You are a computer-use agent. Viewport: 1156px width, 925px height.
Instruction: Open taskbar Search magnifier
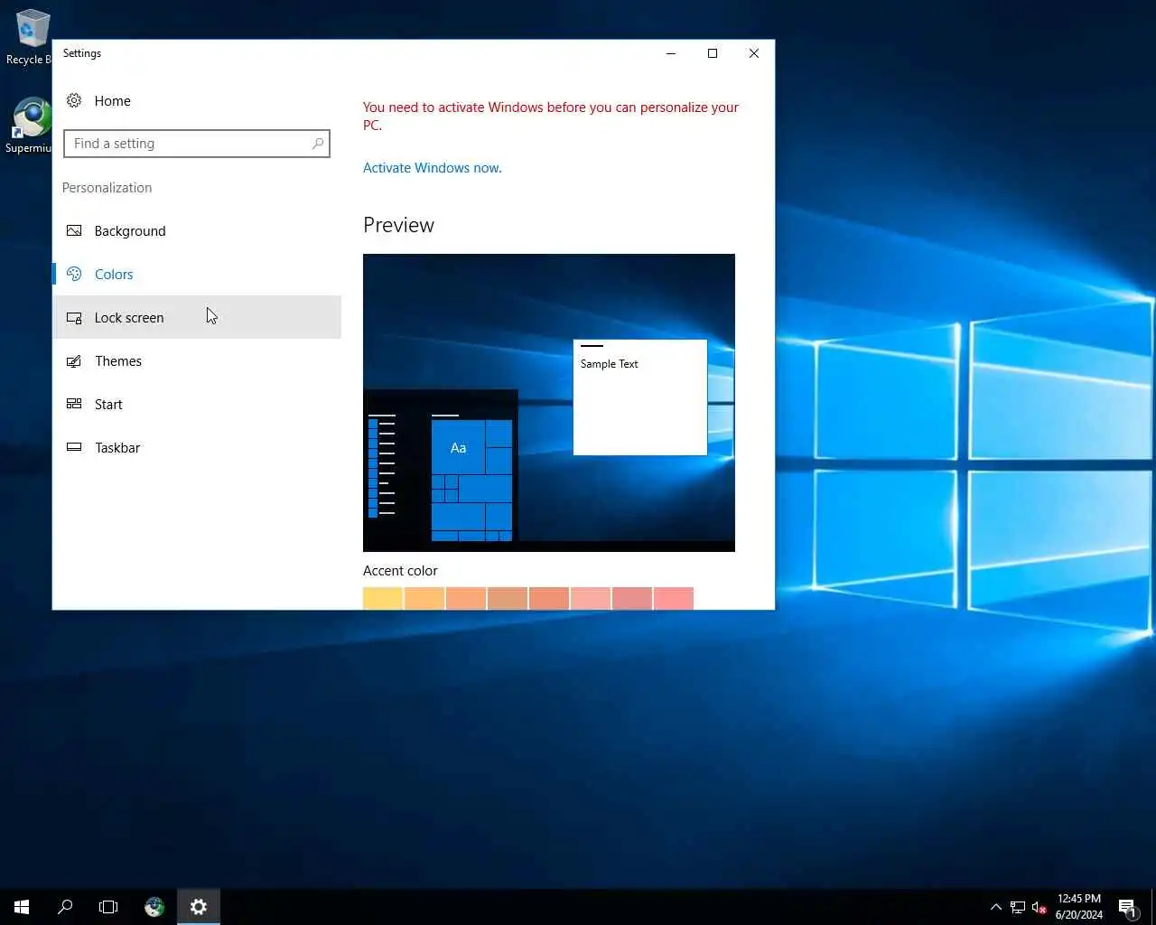pos(65,907)
